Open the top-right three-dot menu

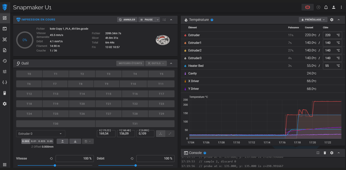click(341, 7)
